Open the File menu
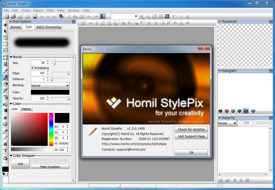Image resolution: width=275 pixels, height=190 pixels. [6, 11]
